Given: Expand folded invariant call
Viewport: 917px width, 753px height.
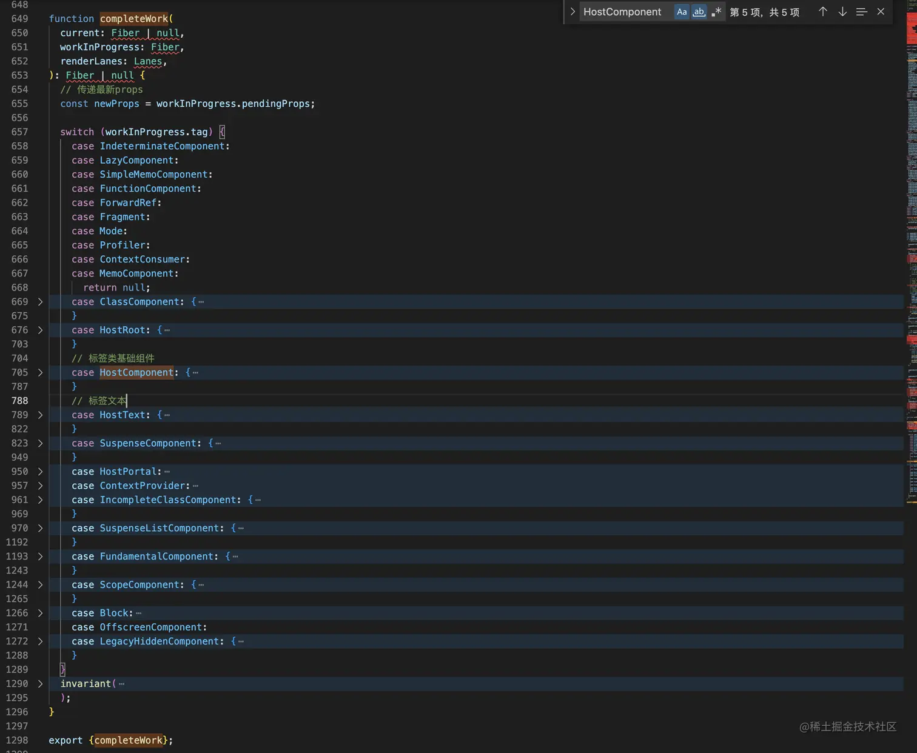Looking at the screenshot, I should (x=41, y=684).
